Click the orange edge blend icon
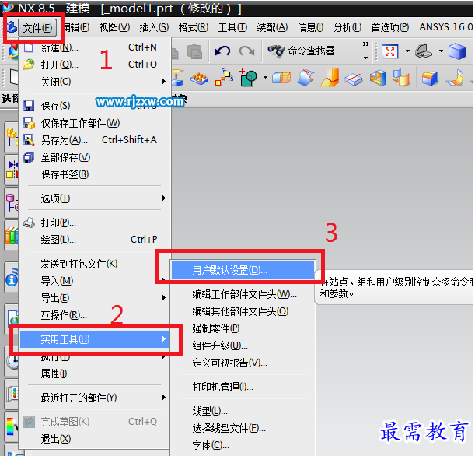Image resolution: width=475 pixels, height=456 pixels. [330, 78]
